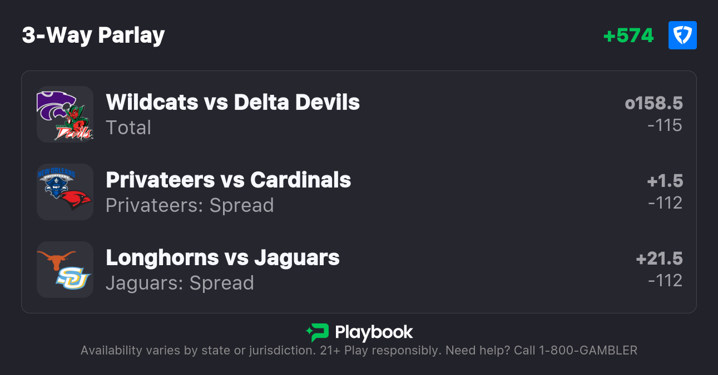Open the Wildcats vs Delta Devils matchup
718x375 pixels.
click(x=232, y=103)
